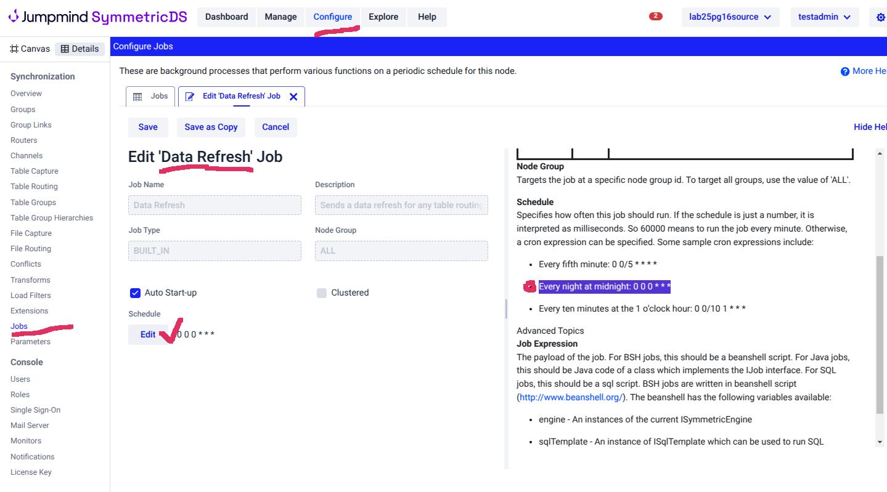This screenshot has width=887, height=492.
Task: Click the Cancel button
Action: pos(276,127)
